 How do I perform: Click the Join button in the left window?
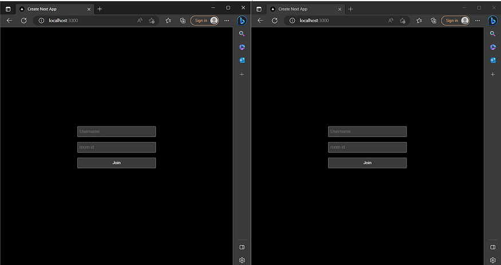pos(117,163)
